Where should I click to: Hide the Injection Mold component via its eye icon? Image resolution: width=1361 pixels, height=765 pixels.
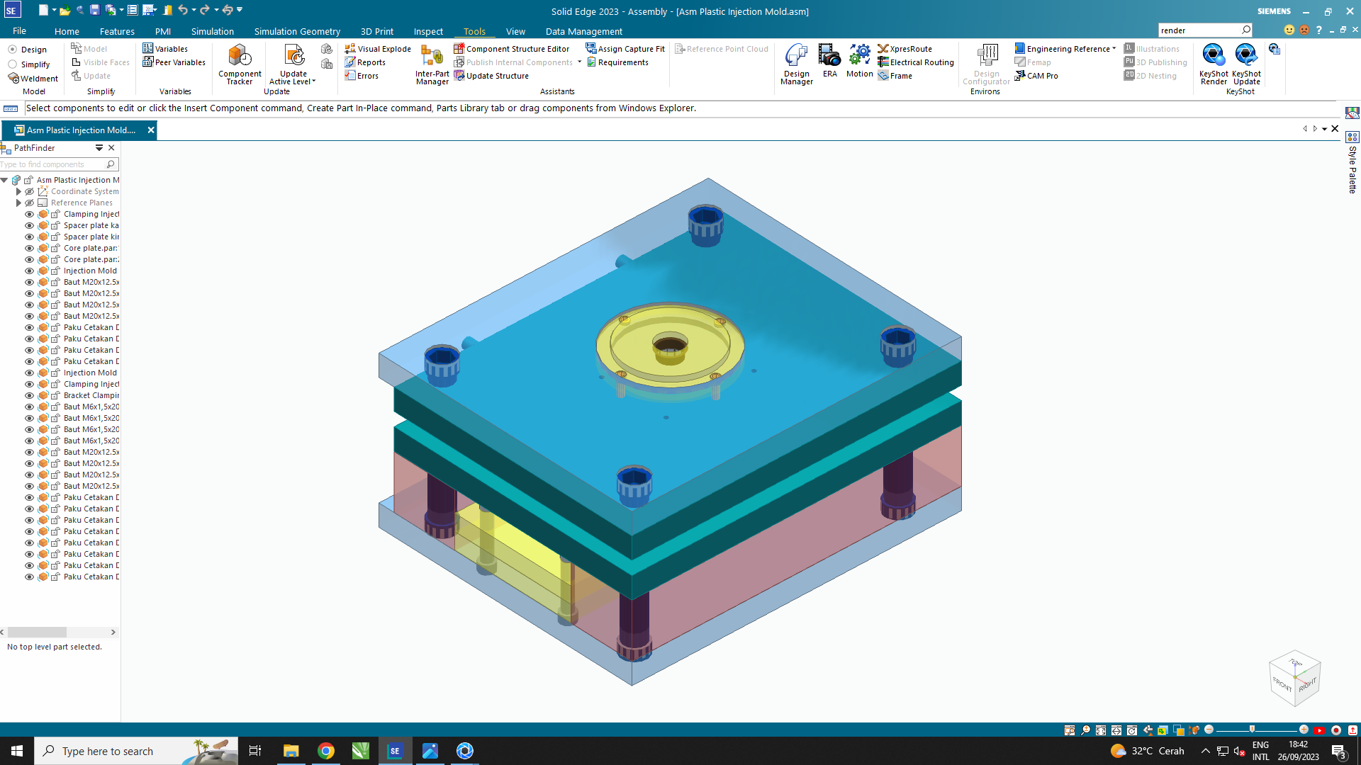coord(30,271)
